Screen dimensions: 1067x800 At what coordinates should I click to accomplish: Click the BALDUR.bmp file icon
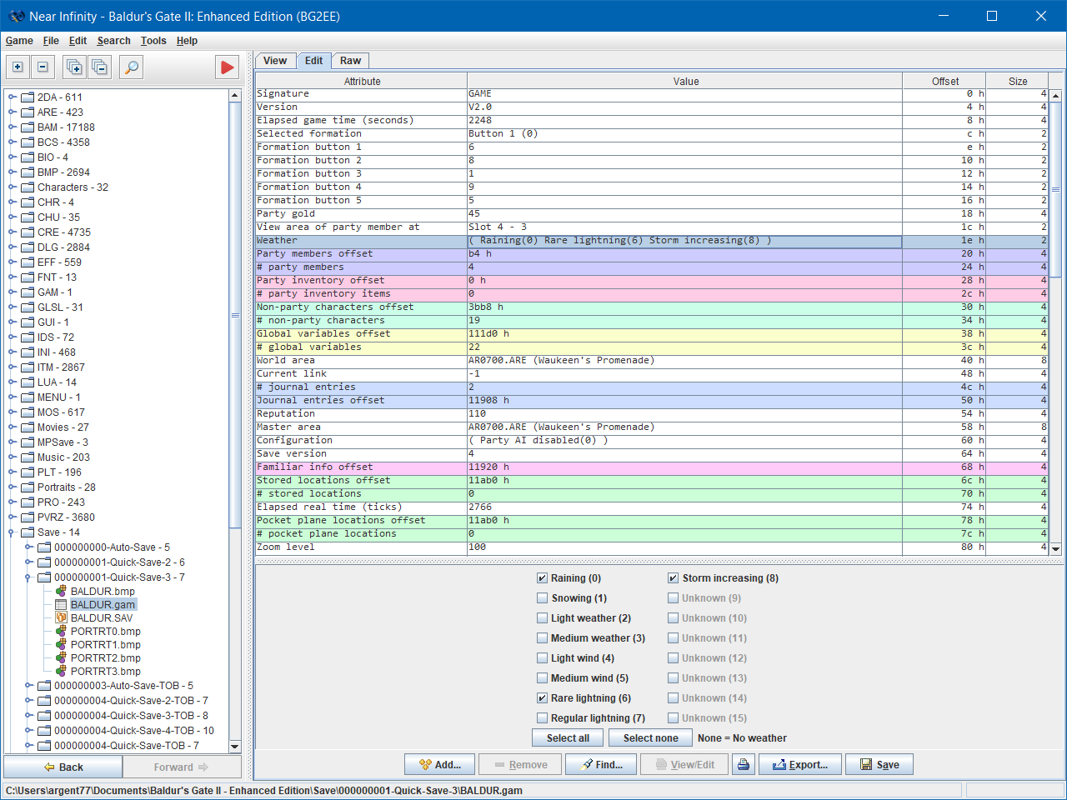[61, 591]
